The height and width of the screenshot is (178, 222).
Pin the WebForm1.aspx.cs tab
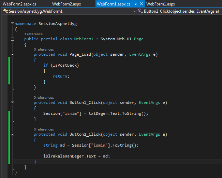[x=135, y=4]
